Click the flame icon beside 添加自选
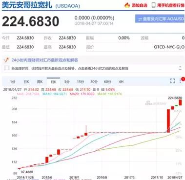 [127, 5]
